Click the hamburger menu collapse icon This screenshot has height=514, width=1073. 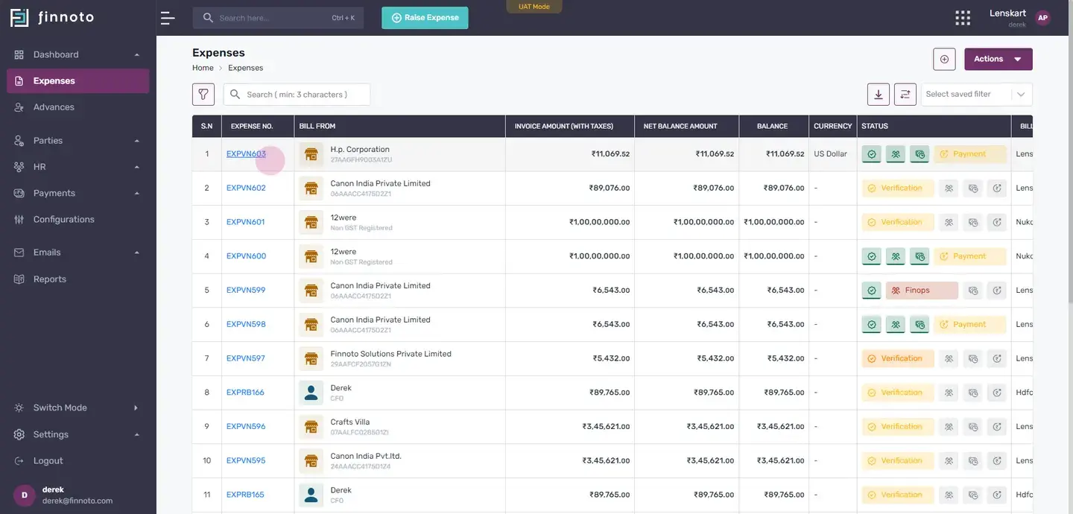tap(168, 18)
